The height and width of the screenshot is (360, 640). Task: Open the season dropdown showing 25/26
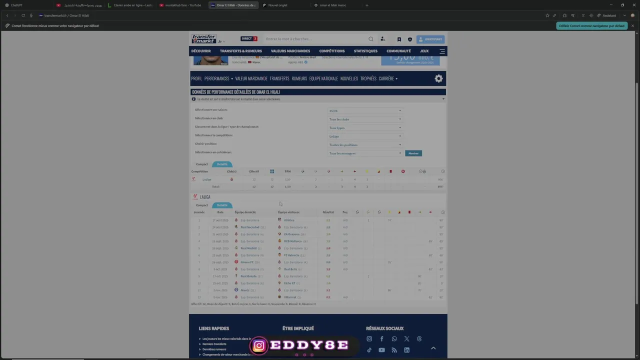coord(364,110)
